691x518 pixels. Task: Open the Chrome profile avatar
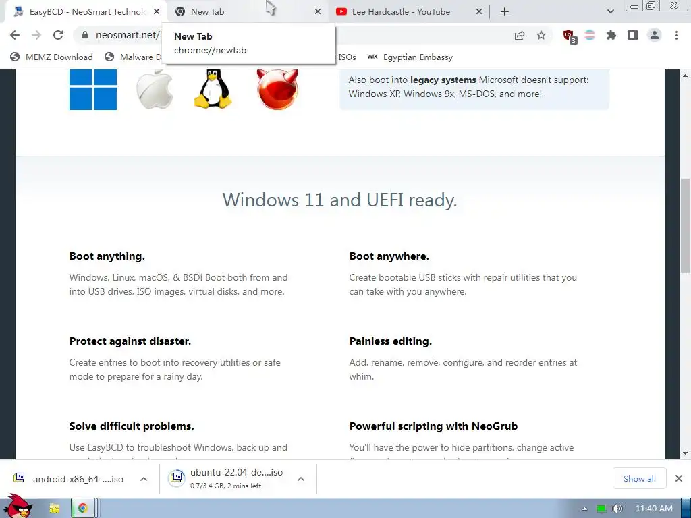point(655,36)
